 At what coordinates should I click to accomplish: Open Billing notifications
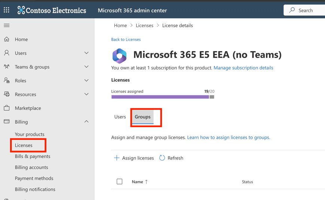pos(35,189)
